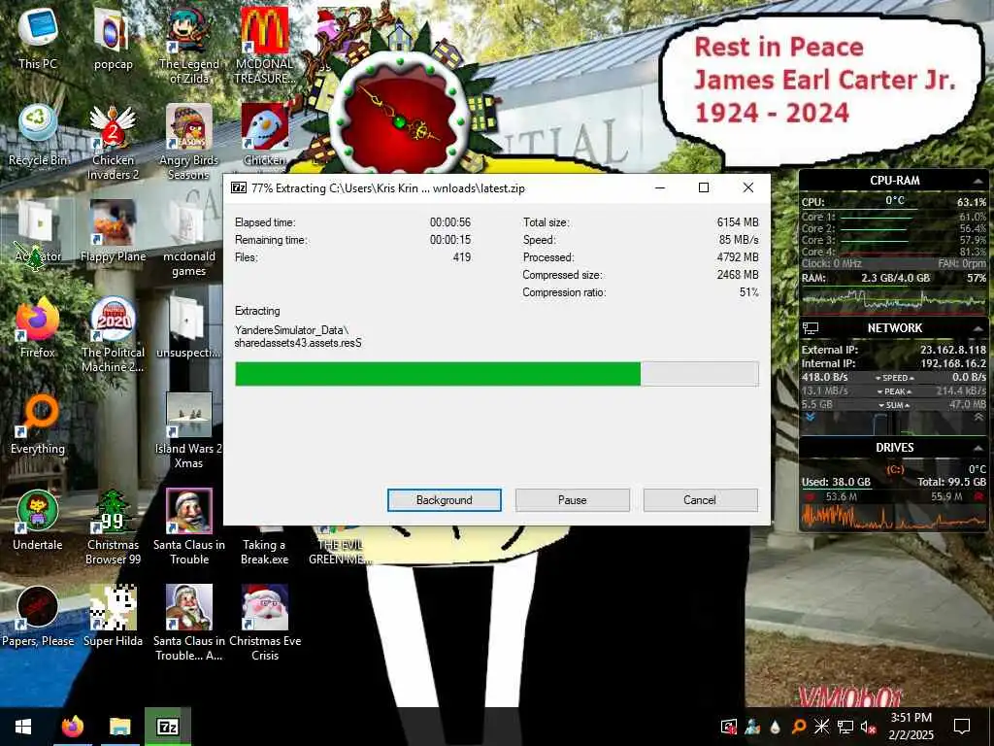The width and height of the screenshot is (994, 746).
Task: Open the Recycle Bin
Action: coord(38,134)
